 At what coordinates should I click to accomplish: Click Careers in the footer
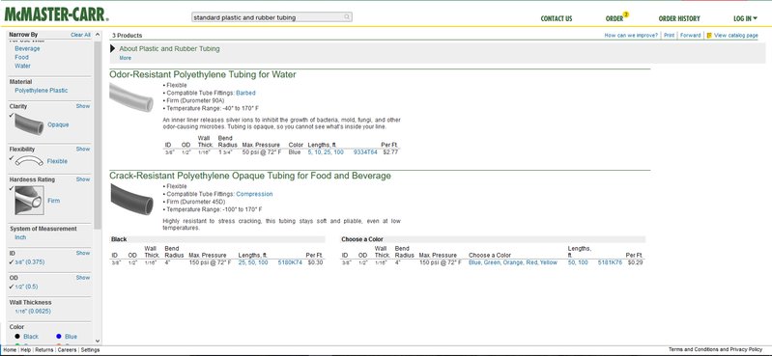pyautogui.click(x=67, y=350)
